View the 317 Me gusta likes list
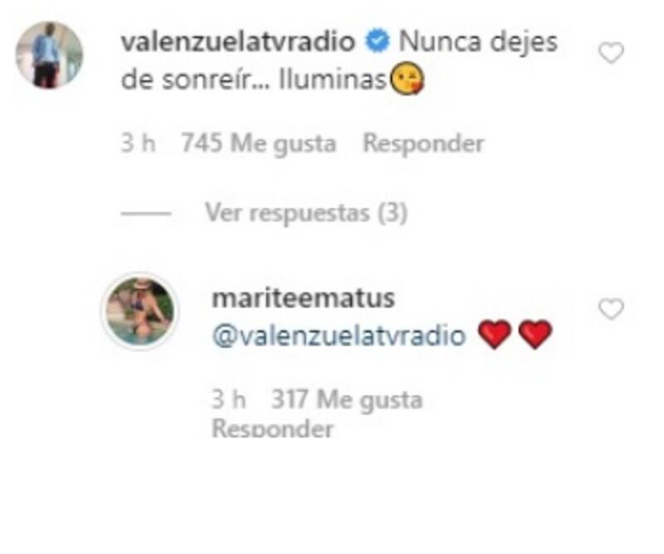 click(x=347, y=400)
